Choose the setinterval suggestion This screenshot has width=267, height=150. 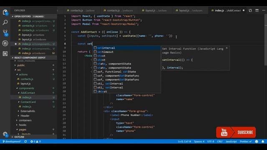[x=126, y=48]
